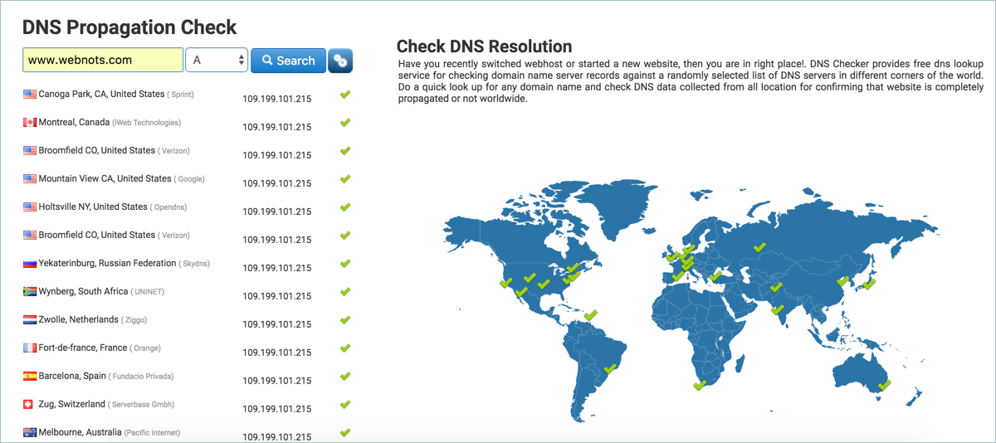Viewport: 996px width, 443px height.
Task: Open the record type dropdown showing A
Action: point(217,60)
